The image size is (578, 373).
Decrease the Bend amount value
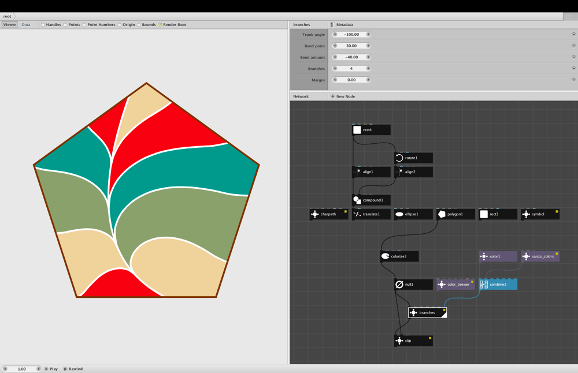(335, 57)
